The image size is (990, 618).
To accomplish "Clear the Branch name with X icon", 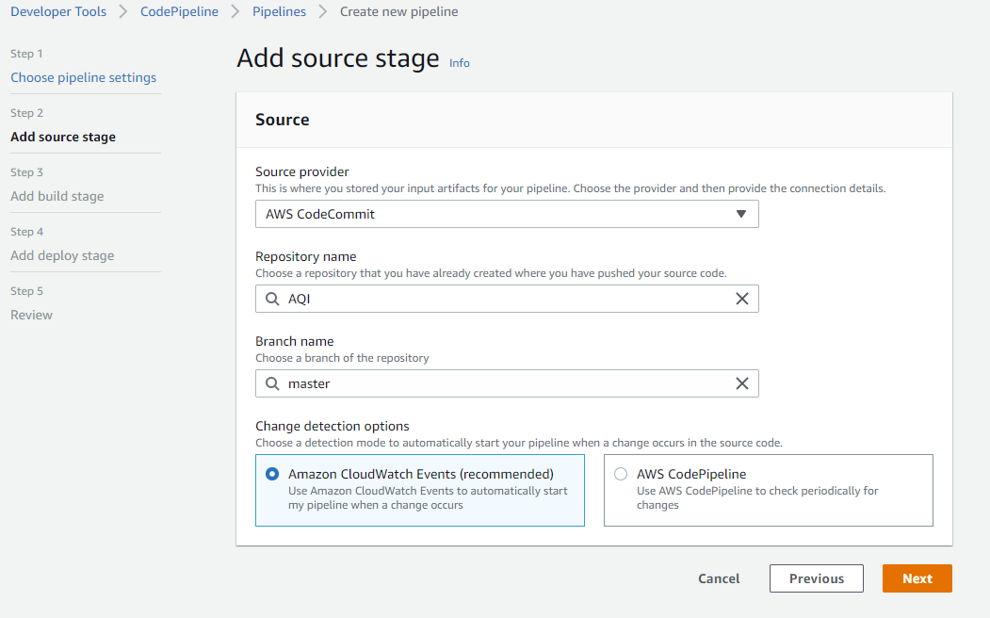I will pos(742,383).
